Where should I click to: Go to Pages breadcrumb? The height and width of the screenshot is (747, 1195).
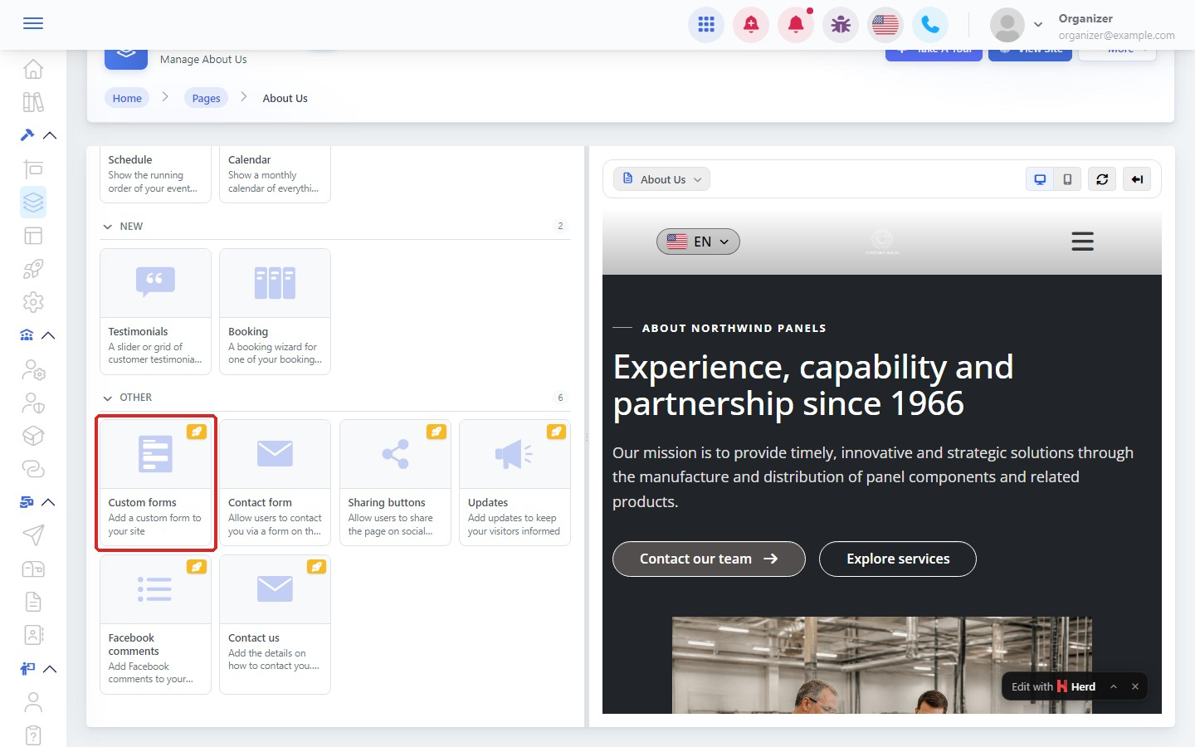(206, 98)
